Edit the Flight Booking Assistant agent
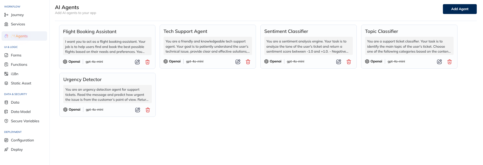The width and height of the screenshot is (483, 165). coord(137,62)
